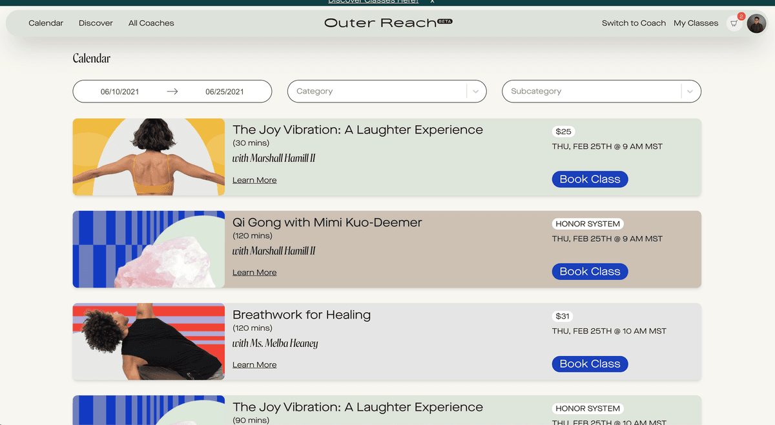Click the $25 Joy Vibration: A Laughter Experience title
The width and height of the screenshot is (775, 425).
(358, 130)
